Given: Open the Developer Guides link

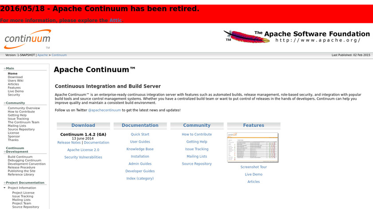Looking at the screenshot, I should [140, 171].
